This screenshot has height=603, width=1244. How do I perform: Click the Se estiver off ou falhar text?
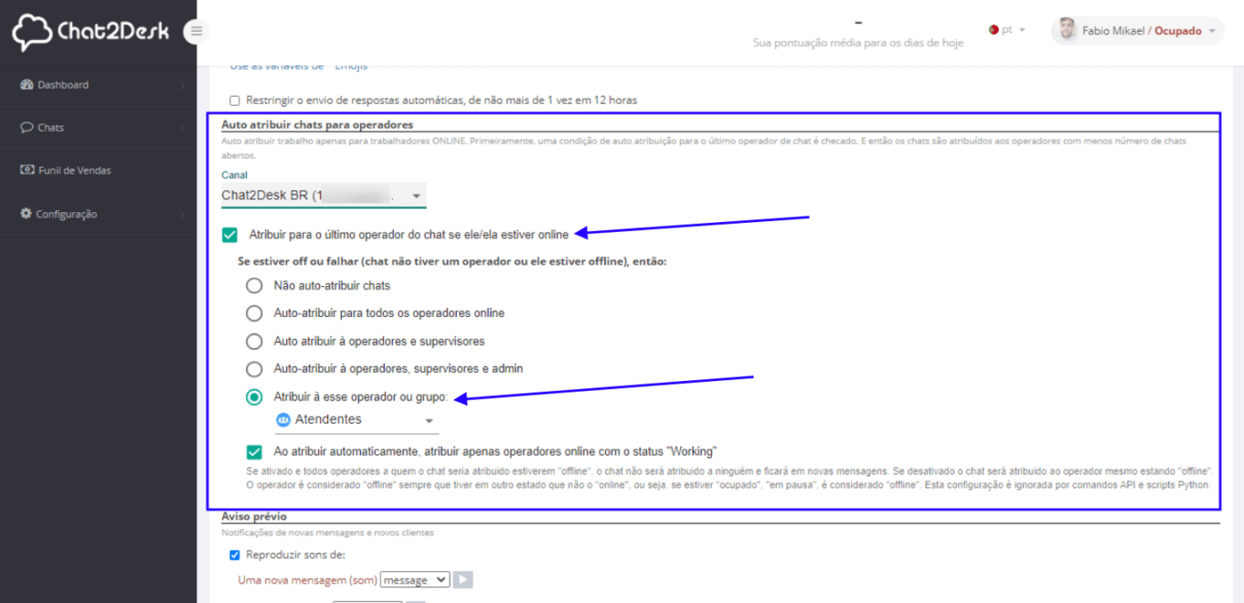452,263
